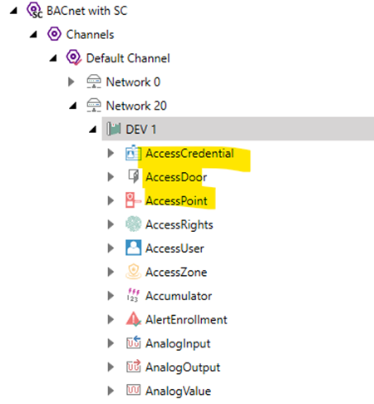Expand the Network 0 node
The width and height of the screenshot is (374, 404).
71,81
